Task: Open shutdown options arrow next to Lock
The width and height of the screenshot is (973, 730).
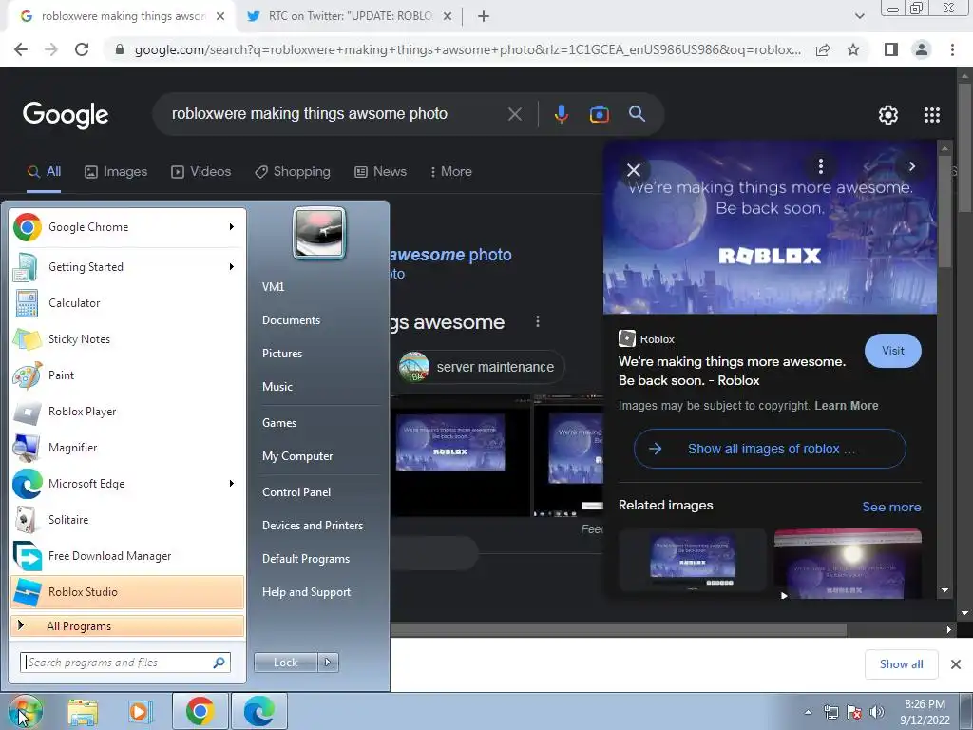Action: 328,663
